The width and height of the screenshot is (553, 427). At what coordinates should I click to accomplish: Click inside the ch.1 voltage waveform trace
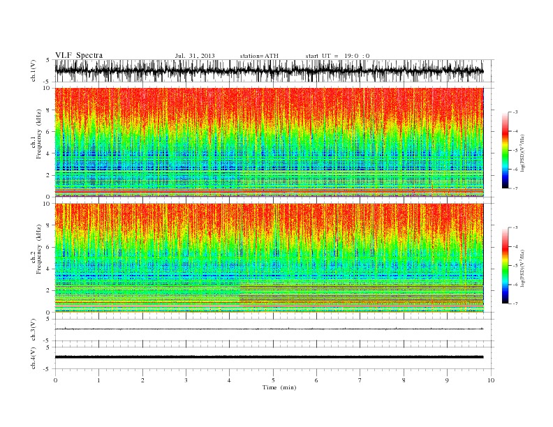[x=269, y=70]
